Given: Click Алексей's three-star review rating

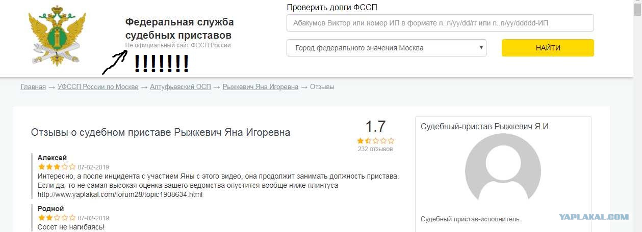Looking at the screenshot, I should pos(57,167).
